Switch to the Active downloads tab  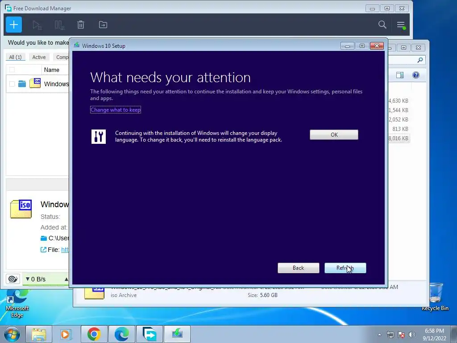[x=39, y=57]
